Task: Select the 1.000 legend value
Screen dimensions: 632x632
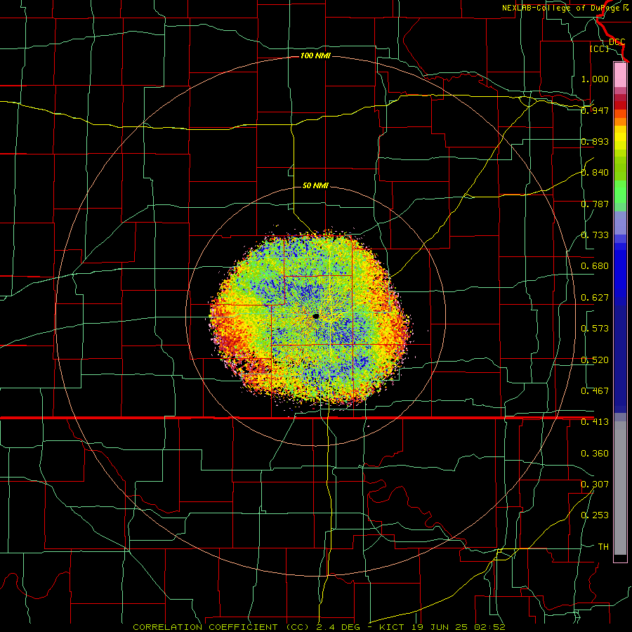Action: tap(595, 79)
